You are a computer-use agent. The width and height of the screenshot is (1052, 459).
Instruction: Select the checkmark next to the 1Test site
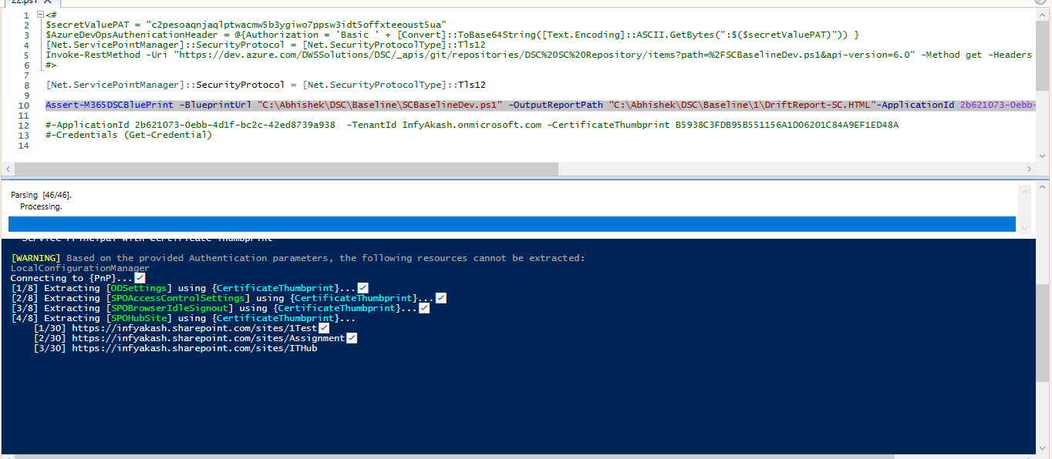(323, 327)
